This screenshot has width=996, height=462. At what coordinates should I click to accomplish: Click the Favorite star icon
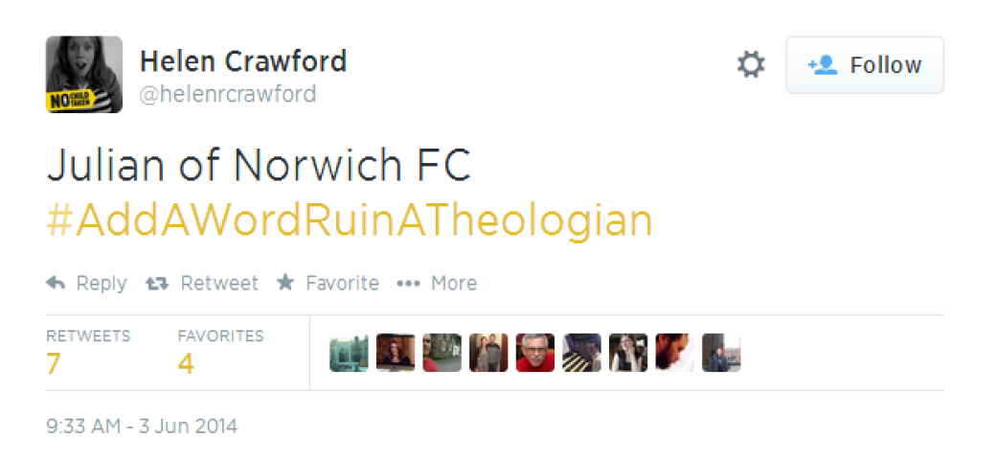(x=285, y=282)
